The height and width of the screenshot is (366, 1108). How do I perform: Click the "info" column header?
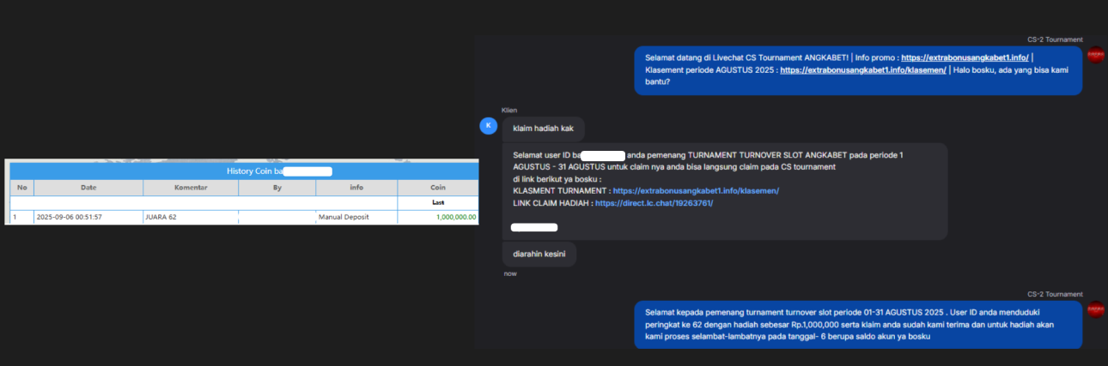(x=356, y=188)
